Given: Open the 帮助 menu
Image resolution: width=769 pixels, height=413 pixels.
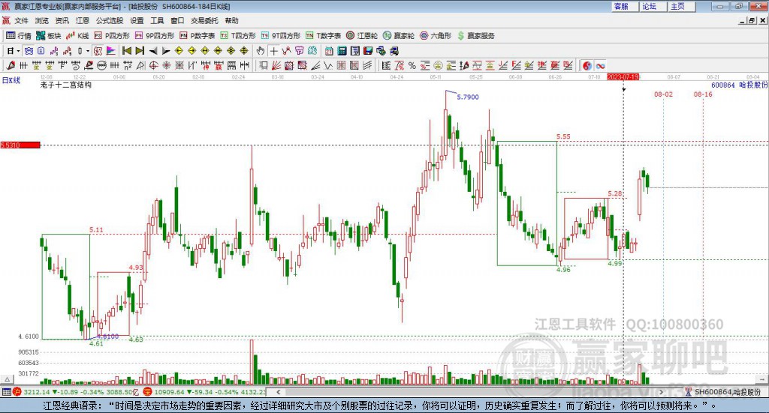Looking at the screenshot, I should click(231, 20).
